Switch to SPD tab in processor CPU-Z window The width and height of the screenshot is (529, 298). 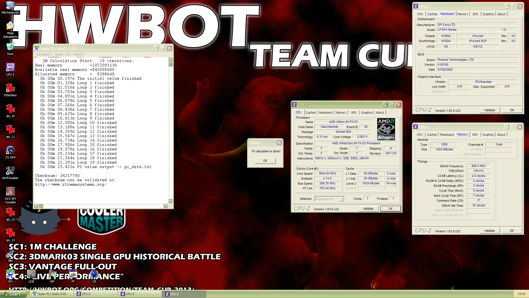point(353,113)
